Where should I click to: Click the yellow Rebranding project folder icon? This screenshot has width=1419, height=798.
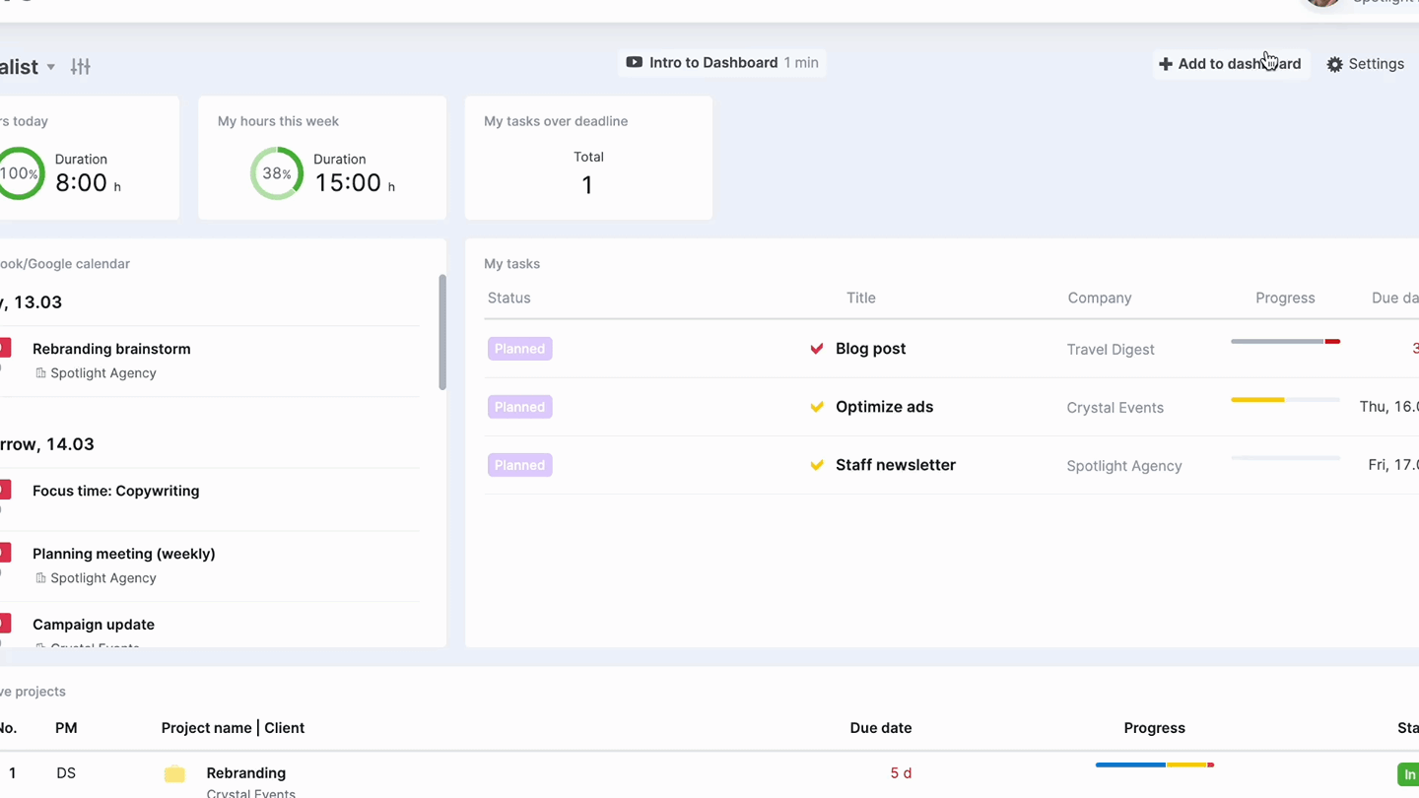point(174,773)
